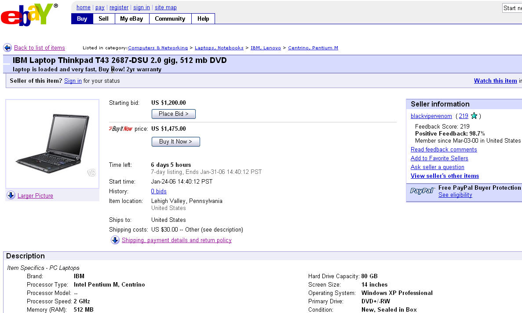Image resolution: width=522 pixels, height=313 pixels.
Task: Click Ask seller a question
Action: pos(437,167)
